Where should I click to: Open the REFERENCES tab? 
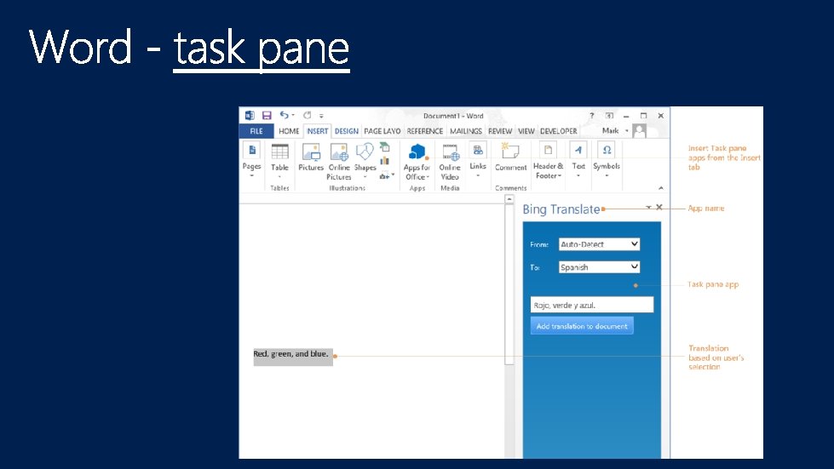[424, 131]
